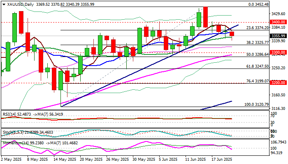Screen dimensions: 288x164
Task: Jump to the 17 Jun 2025 date label
Action: [x=222, y=159]
